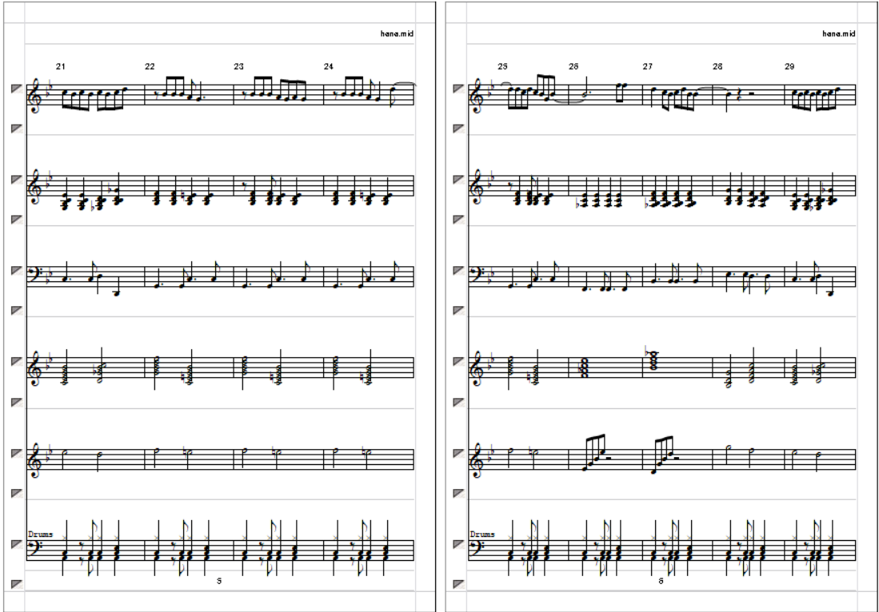Click measure number 23
The width and height of the screenshot is (879, 612).
pyautogui.click(x=239, y=66)
